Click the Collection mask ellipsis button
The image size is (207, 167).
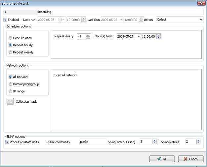[10, 102]
